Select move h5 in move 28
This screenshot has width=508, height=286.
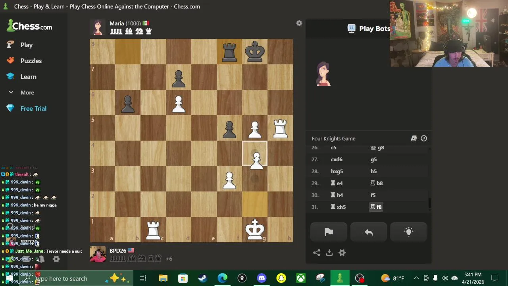(x=374, y=171)
